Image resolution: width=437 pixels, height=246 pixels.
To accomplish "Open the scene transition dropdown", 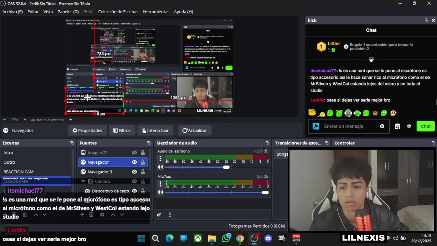I will 281,154.
